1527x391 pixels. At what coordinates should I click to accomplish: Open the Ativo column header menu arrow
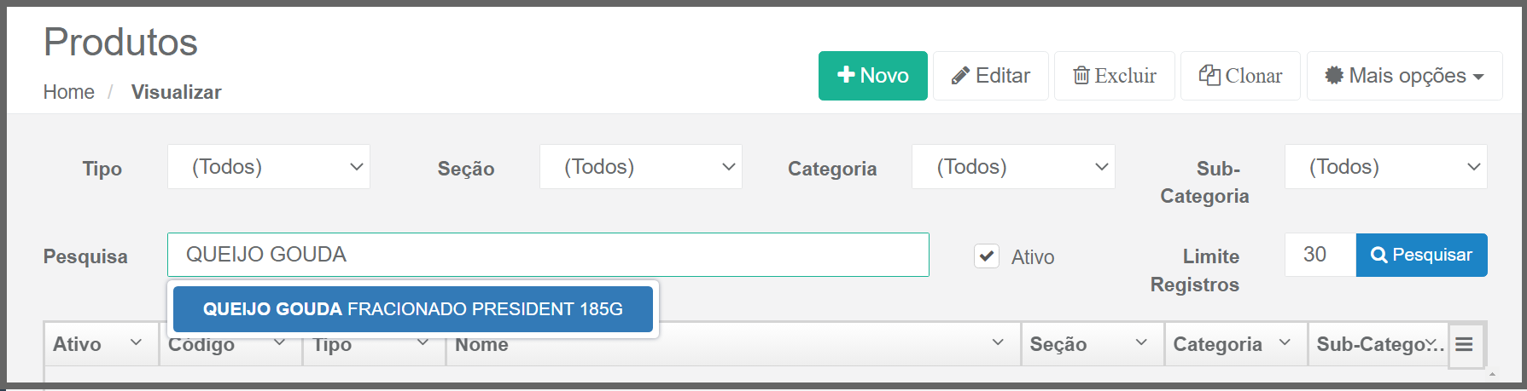click(x=136, y=342)
